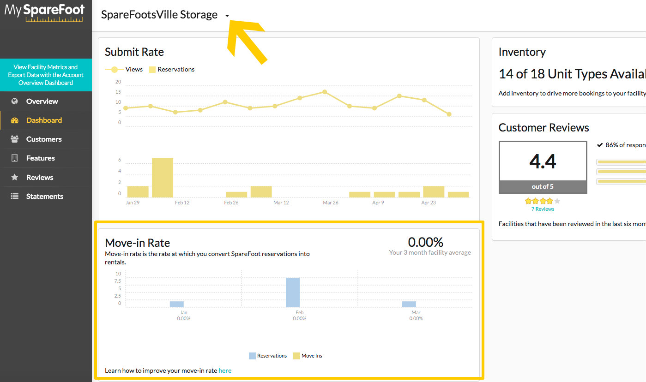Go to the Customers section
The width and height of the screenshot is (646, 382).
click(46, 139)
